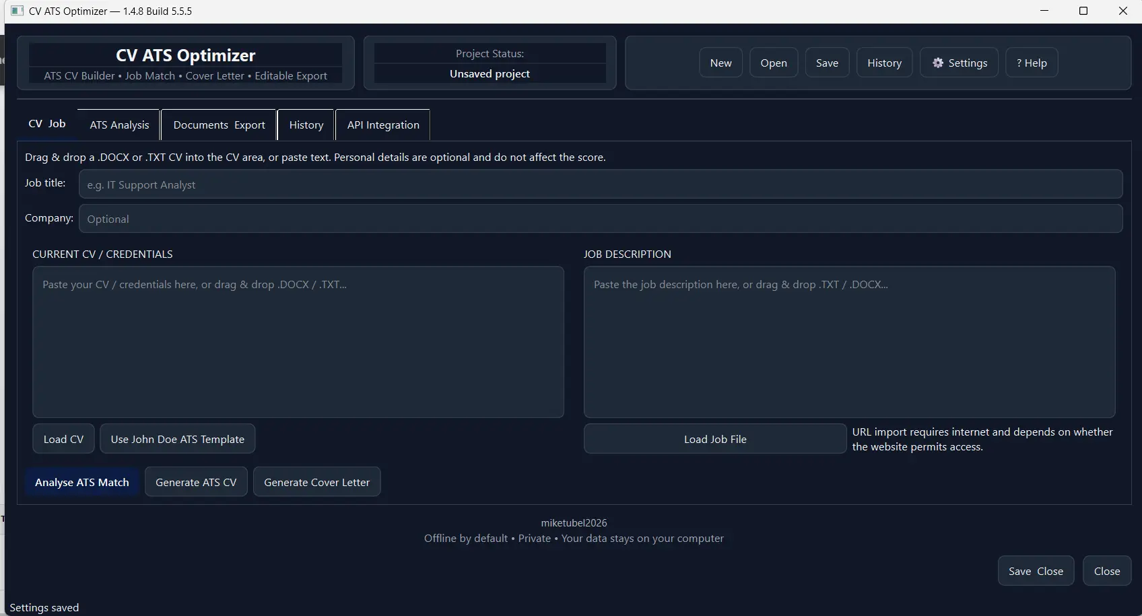Viewport: 1142px width, 616px height.
Task: Open the top toolbar History button
Action: [884, 63]
